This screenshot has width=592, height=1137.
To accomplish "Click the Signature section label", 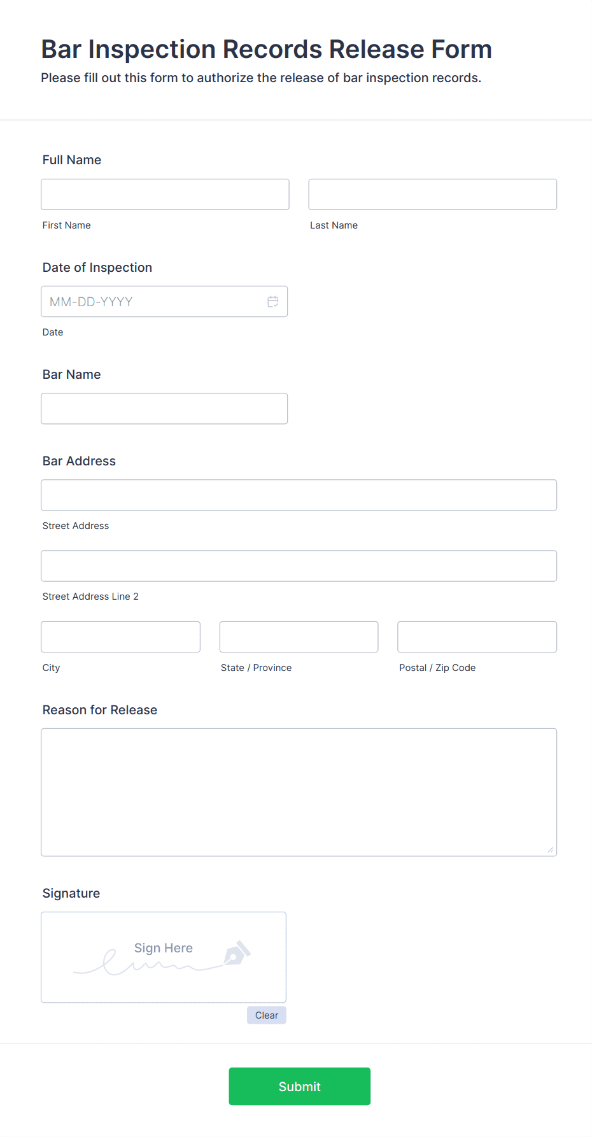I will 71,893.
